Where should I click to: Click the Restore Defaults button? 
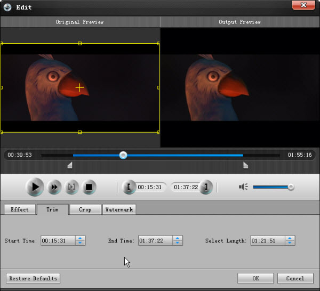[x=33, y=278]
